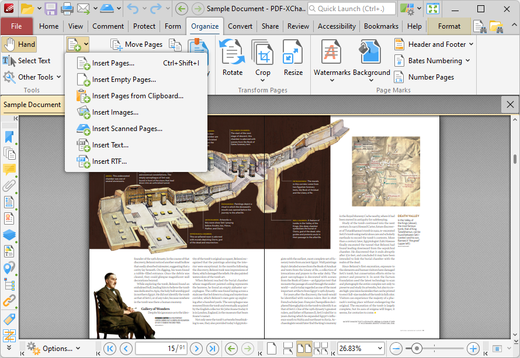Screen dimensions: 520x358
Task: Expand Header and Footer dropdown
Action: [x=470, y=44]
